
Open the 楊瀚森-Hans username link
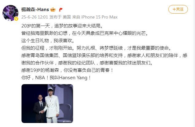tap(35, 10)
